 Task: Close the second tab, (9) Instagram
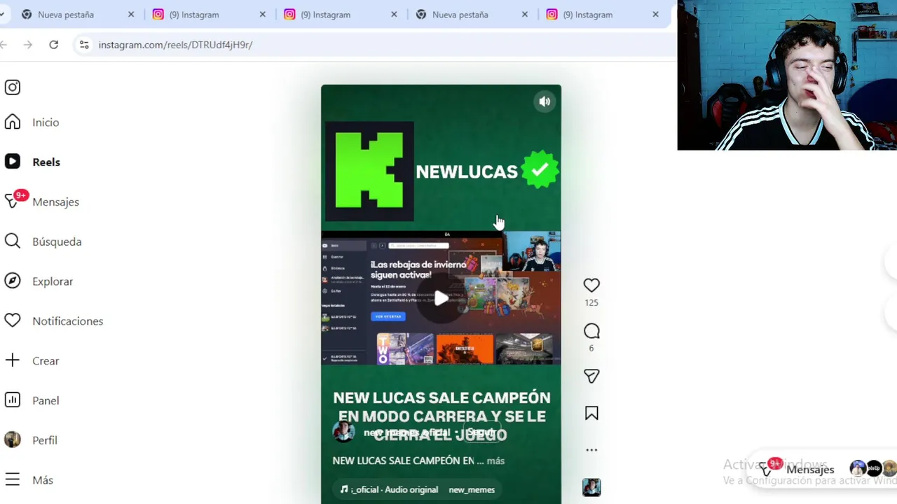coord(262,14)
